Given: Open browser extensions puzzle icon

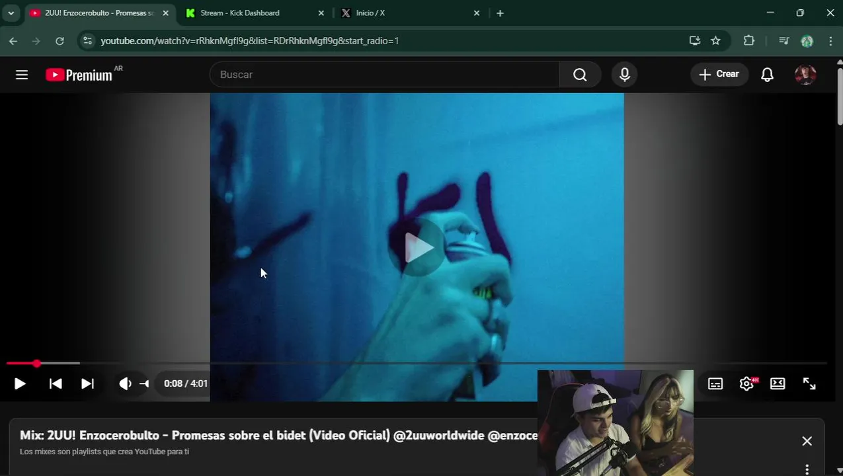Looking at the screenshot, I should (x=749, y=41).
